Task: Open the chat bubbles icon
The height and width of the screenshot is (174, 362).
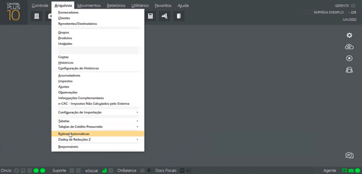Action: (349, 155)
